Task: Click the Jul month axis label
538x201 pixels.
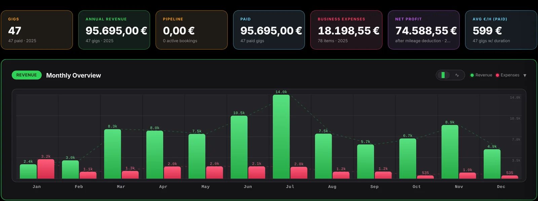Action: point(290,187)
